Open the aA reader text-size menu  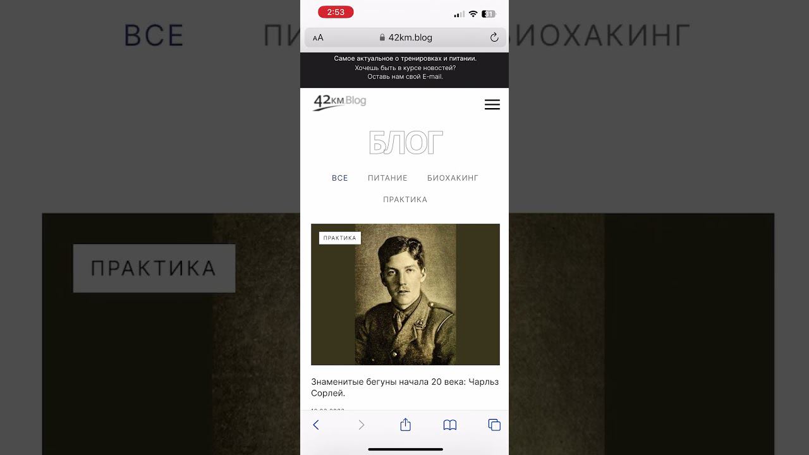318,38
